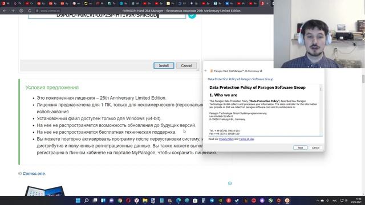365x205 pixels.
Task: Go forward in the browser
Action: [x=13, y=11]
